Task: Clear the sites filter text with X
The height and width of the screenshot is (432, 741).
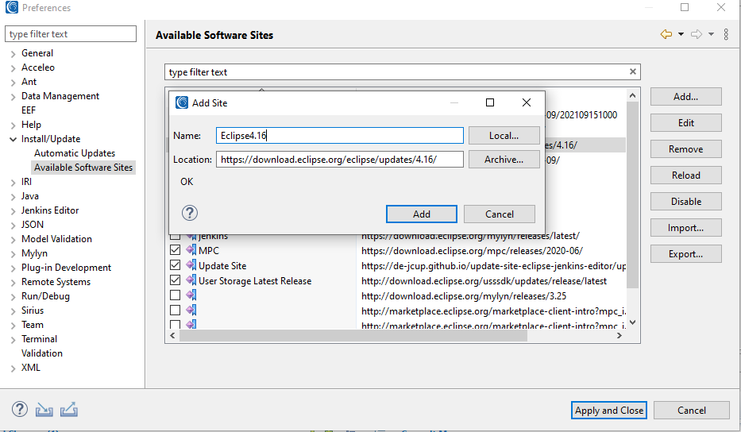Action: click(633, 71)
